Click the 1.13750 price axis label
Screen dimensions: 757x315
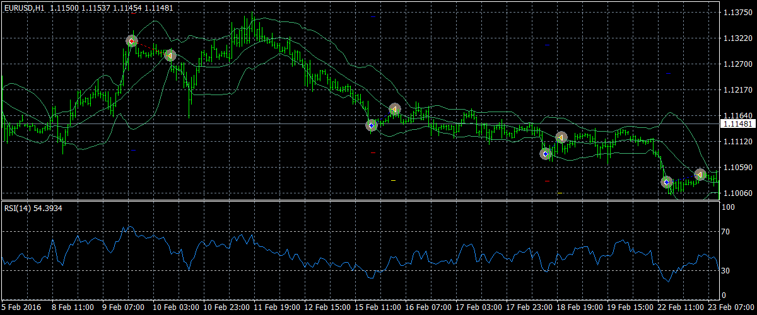(737, 13)
